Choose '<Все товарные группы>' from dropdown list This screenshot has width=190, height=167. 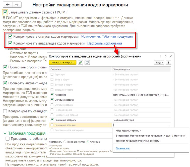128,131
